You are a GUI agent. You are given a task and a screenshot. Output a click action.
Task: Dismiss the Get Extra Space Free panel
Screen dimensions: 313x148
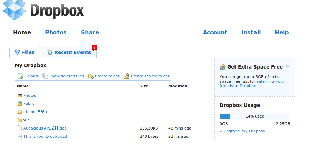click(x=288, y=66)
